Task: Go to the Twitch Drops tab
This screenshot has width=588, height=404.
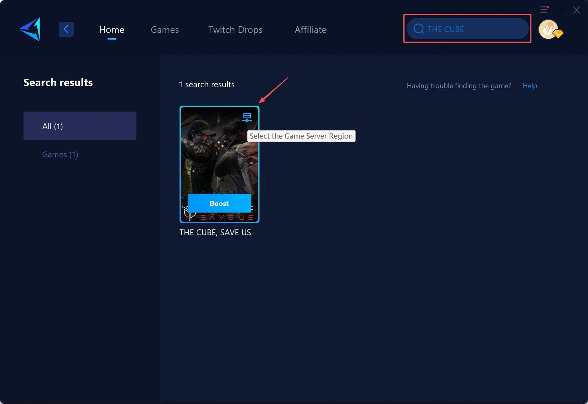Action: point(235,30)
